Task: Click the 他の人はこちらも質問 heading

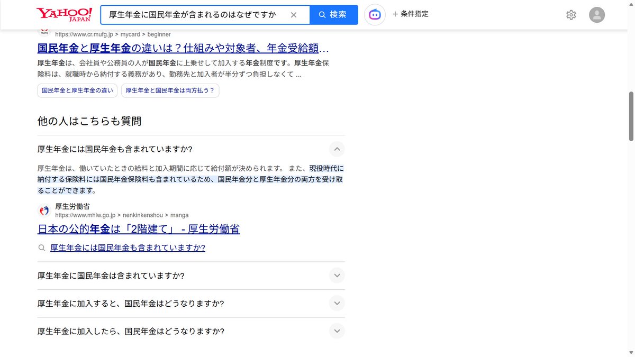Action: pos(89,121)
